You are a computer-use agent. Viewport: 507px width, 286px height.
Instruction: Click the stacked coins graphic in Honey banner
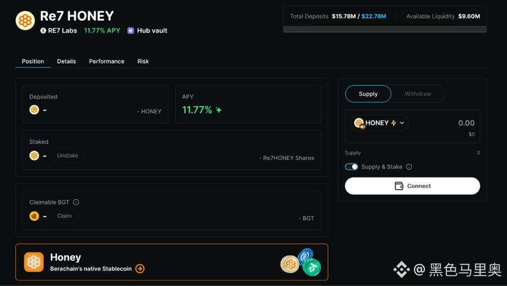pos(301,262)
